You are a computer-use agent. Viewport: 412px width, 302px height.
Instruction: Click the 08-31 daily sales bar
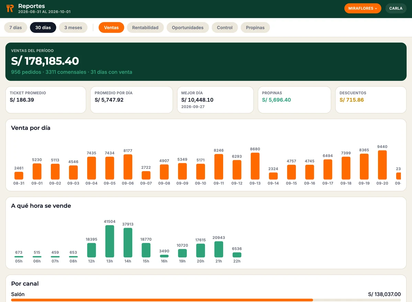[x=19, y=176]
